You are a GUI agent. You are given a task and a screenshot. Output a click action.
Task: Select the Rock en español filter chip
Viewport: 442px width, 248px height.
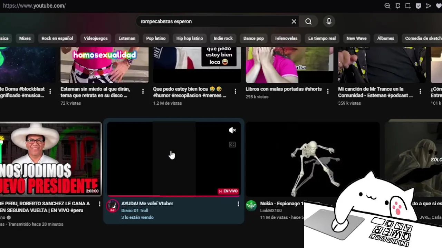(x=57, y=38)
